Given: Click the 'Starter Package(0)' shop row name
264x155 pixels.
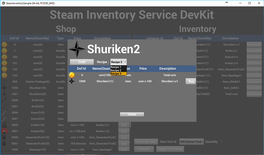Looking at the screenshot, I should click(38, 82).
